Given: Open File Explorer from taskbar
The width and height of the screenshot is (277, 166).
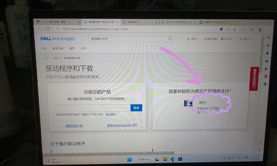Looking at the screenshot, I should [x=165, y=159].
